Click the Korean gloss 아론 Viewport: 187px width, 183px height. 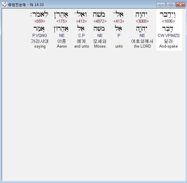pos(62,41)
